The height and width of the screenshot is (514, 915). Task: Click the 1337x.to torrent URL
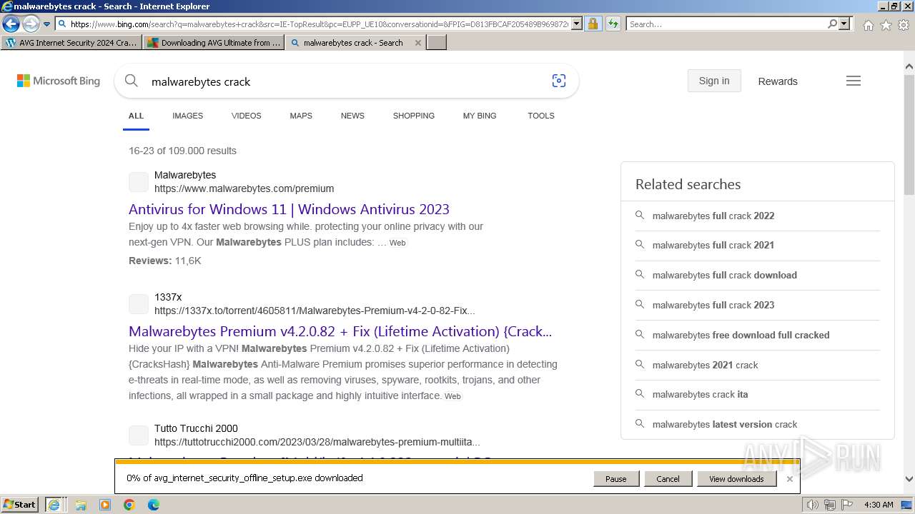coord(315,311)
